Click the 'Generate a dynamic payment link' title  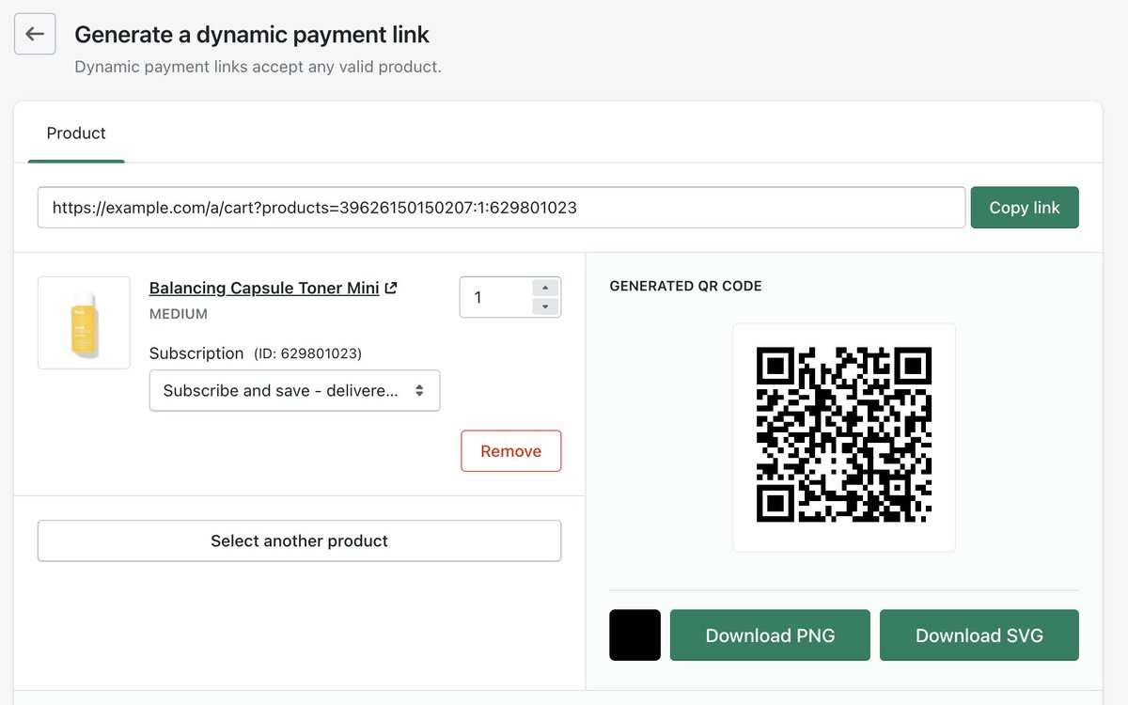point(252,35)
